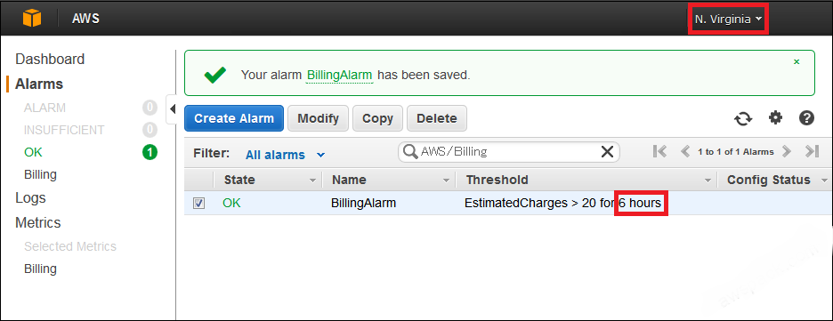Go to the first page of alarms
The width and height of the screenshot is (833, 321).
click(659, 151)
